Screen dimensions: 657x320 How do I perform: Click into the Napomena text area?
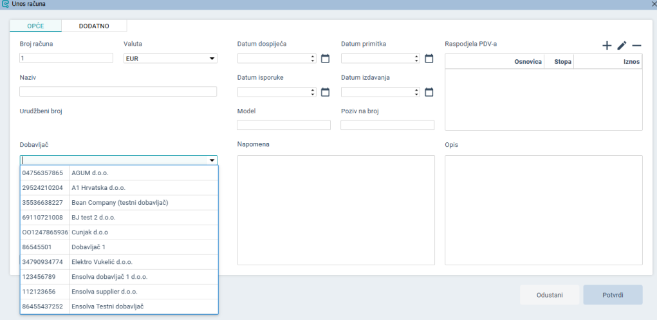(x=336, y=210)
